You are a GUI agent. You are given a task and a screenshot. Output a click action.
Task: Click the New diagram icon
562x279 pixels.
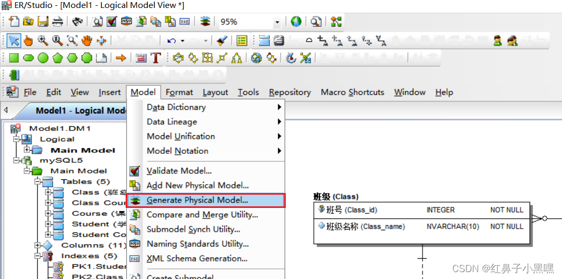[14, 22]
